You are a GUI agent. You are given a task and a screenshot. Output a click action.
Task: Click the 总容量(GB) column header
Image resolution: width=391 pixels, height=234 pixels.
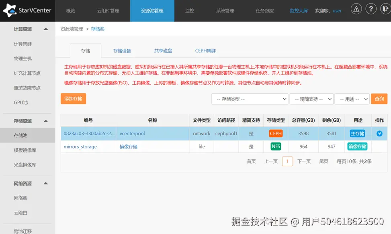[303, 120]
